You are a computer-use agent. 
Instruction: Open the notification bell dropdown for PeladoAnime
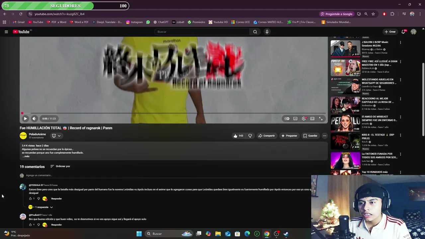click(56, 135)
